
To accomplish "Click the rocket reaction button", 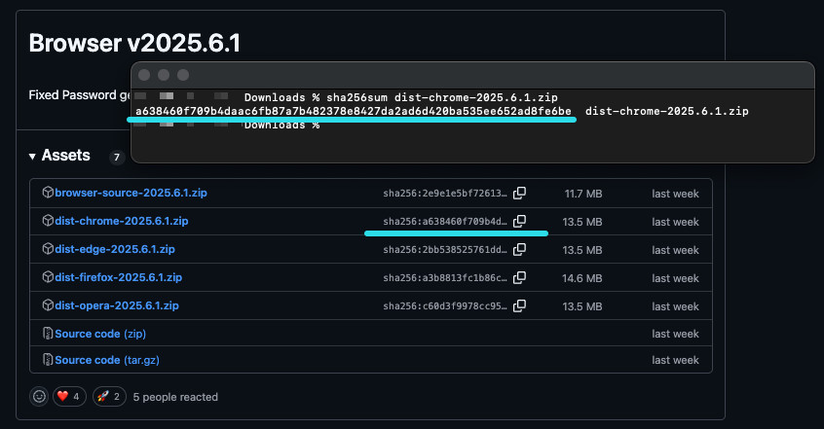I will pyautogui.click(x=111, y=397).
